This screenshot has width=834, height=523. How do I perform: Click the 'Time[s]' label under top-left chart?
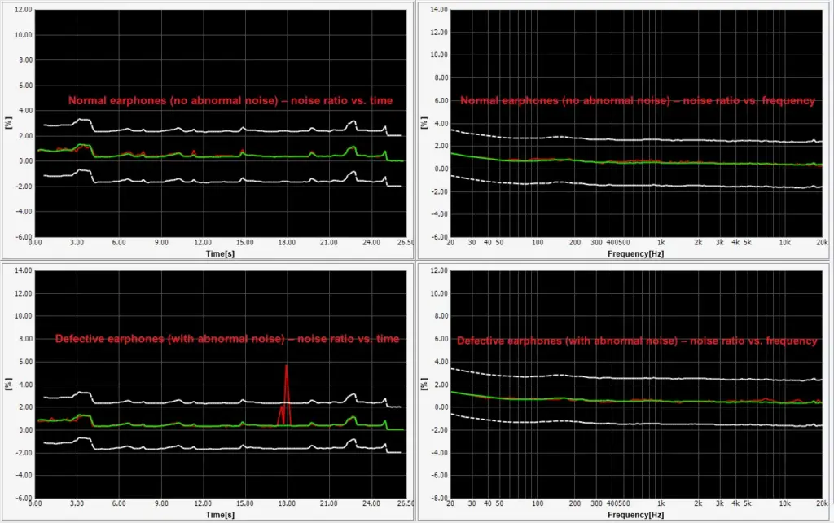(220, 253)
